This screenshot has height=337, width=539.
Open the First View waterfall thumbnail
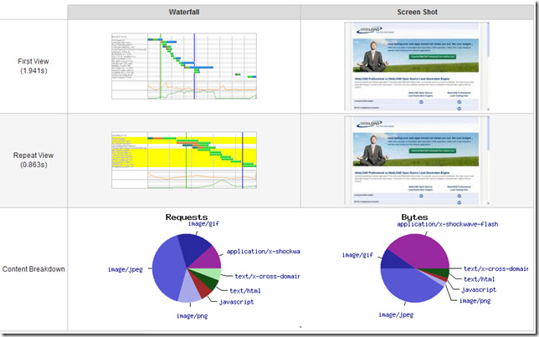click(183, 66)
